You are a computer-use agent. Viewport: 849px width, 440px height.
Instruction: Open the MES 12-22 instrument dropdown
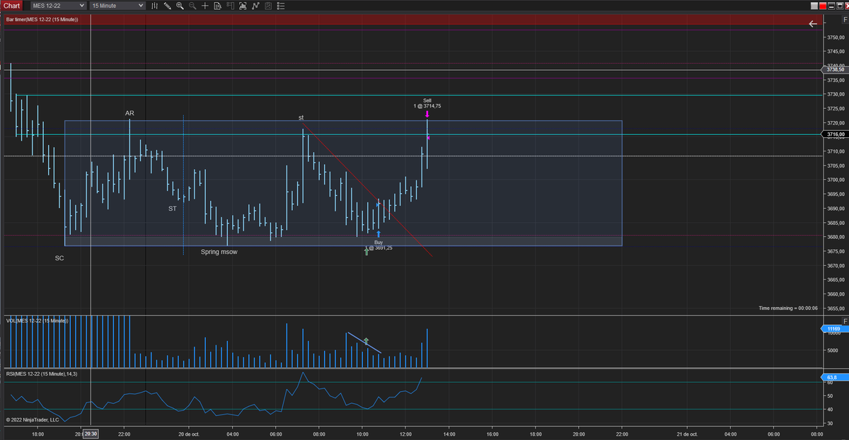tap(58, 6)
